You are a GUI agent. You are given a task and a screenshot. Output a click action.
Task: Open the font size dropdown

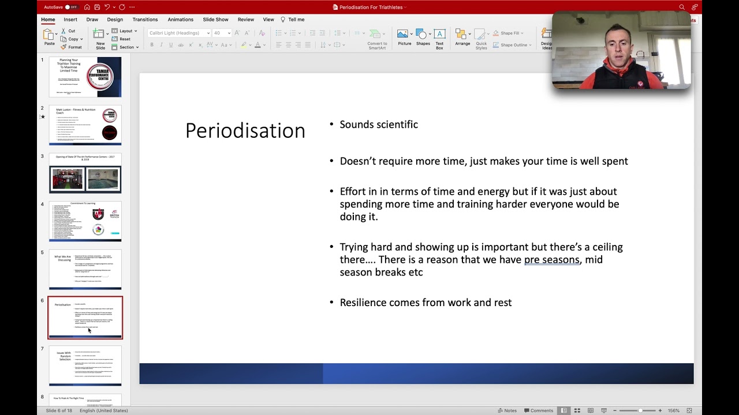[229, 33]
